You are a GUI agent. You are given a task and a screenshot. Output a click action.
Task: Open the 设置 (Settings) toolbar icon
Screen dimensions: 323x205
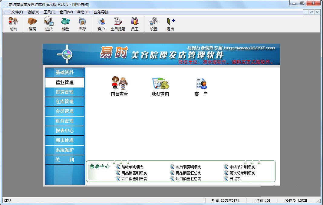click(x=153, y=24)
